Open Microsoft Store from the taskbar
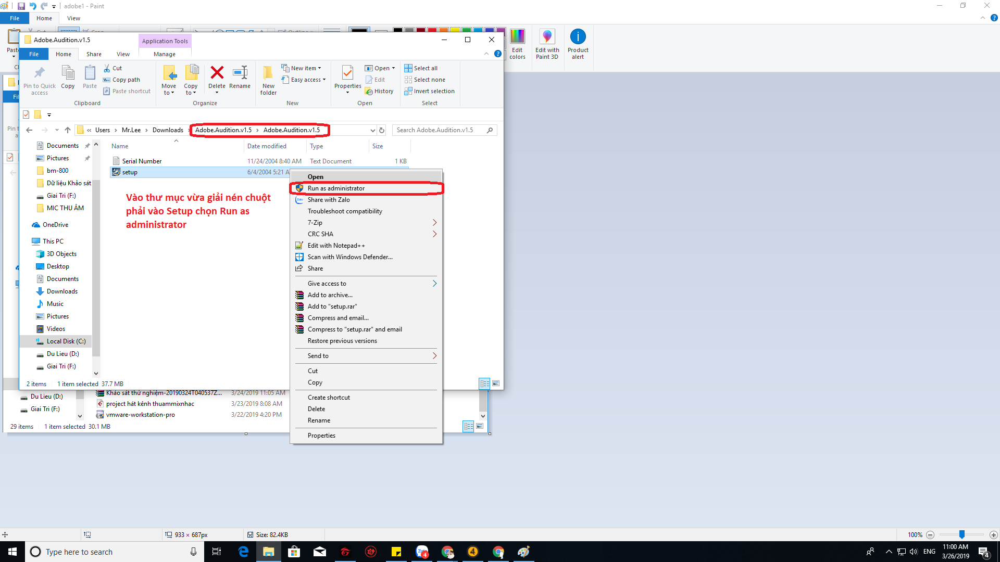 294,552
